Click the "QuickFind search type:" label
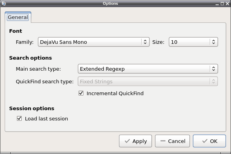This screenshot has height=154, width=231. 45,81
